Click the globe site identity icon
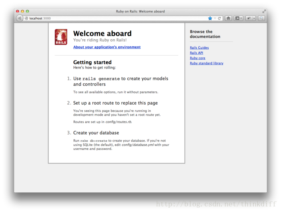281x212 pixels. pos(26,18)
